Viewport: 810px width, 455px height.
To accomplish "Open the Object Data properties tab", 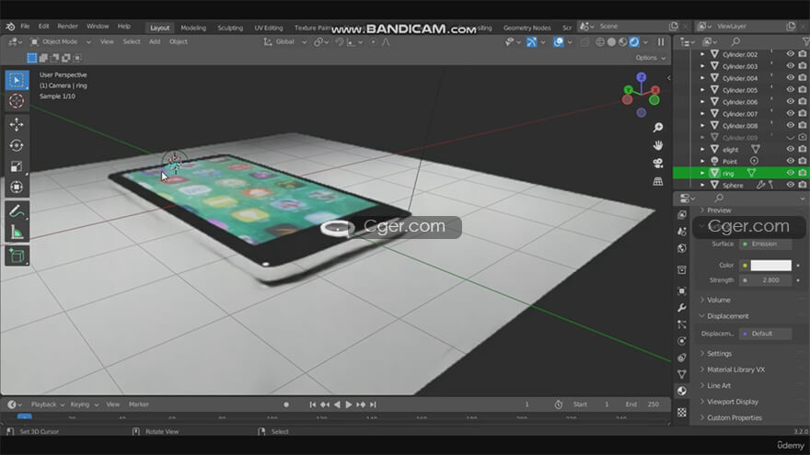I will (x=682, y=374).
